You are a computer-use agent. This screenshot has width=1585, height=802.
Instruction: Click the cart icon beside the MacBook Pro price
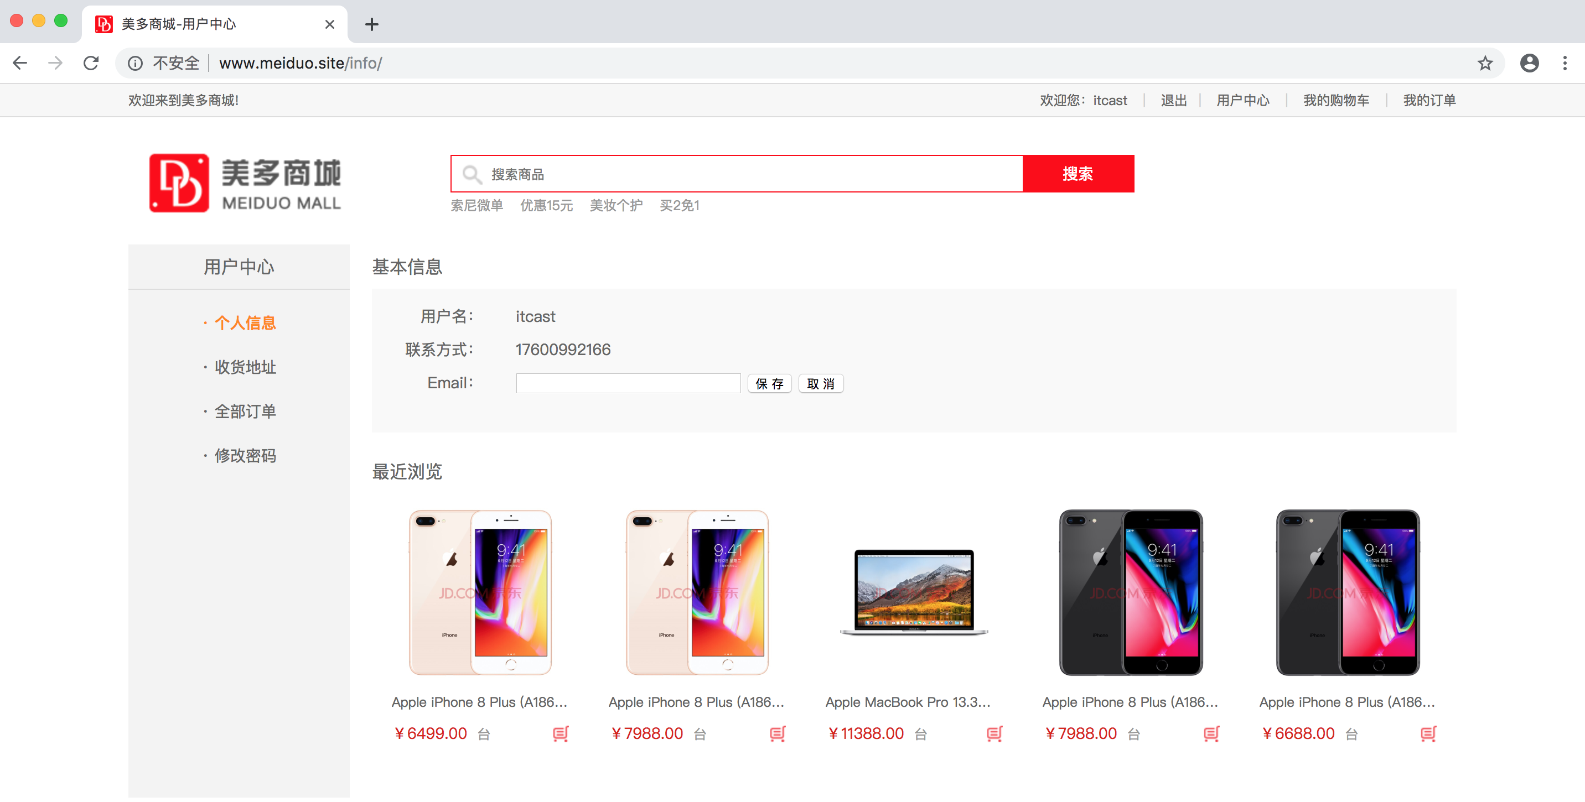[x=994, y=734]
